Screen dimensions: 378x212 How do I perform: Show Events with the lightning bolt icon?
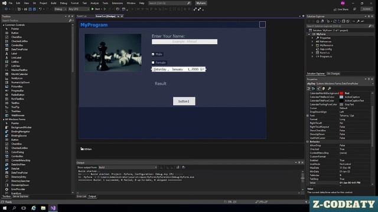[324, 89]
